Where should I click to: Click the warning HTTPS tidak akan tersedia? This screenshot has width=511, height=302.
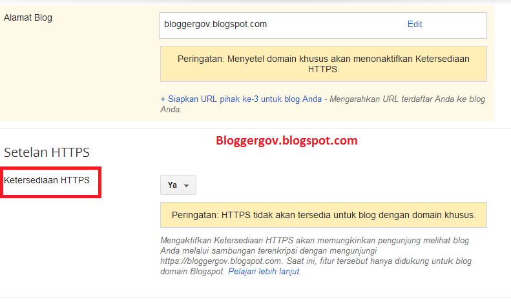click(323, 215)
